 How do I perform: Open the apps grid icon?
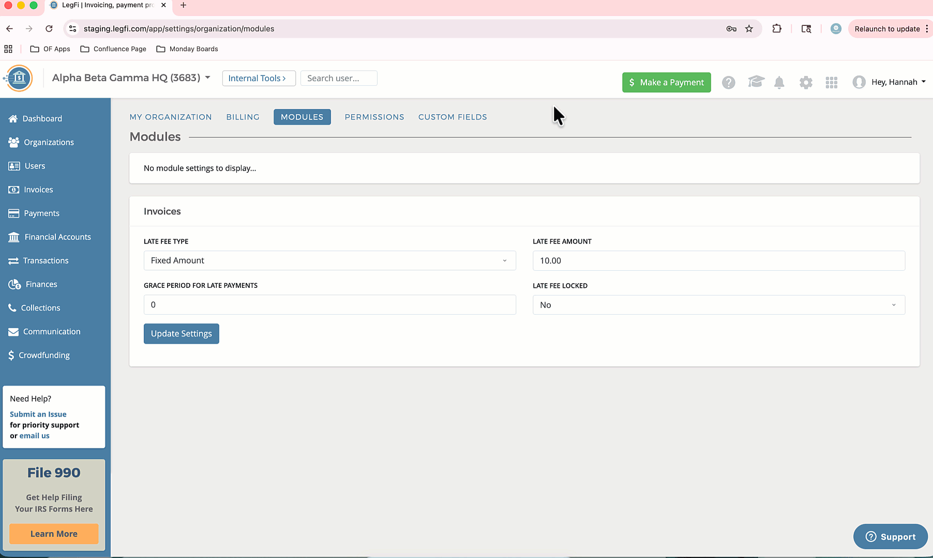click(x=831, y=83)
